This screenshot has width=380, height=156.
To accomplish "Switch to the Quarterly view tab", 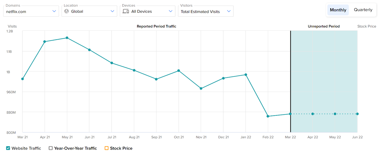I will 363,10.
